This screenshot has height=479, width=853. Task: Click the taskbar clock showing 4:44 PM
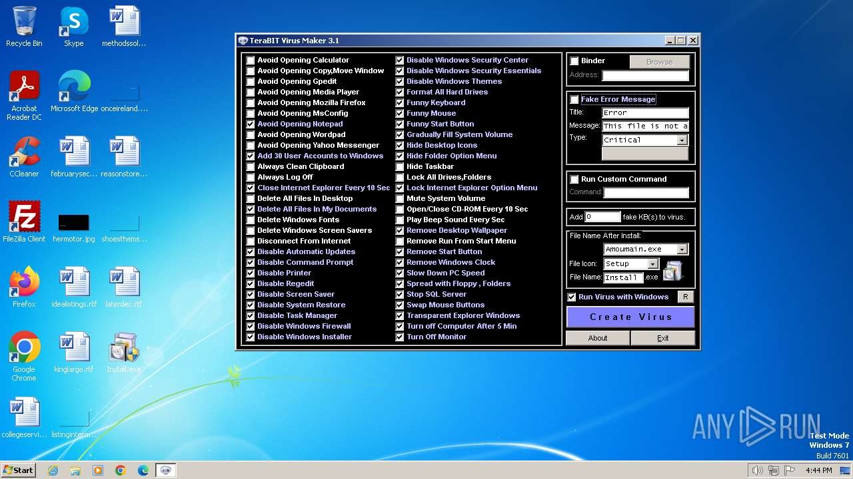coord(818,470)
